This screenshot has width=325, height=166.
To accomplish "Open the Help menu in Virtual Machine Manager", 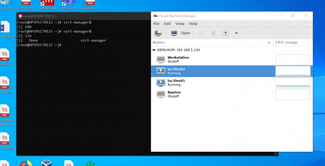I will (x=193, y=24).
